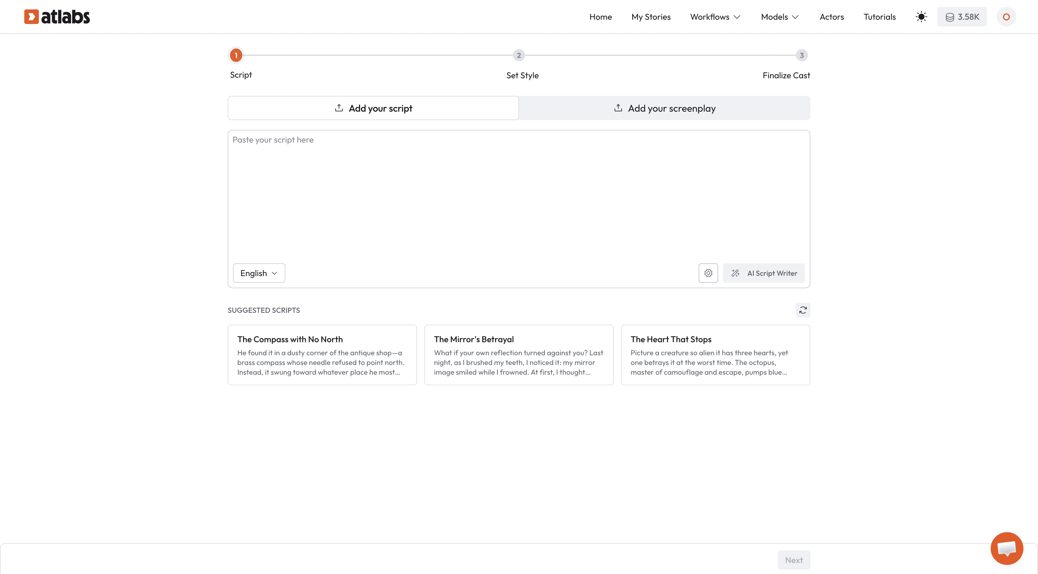Open script settings gear icon

pos(708,273)
